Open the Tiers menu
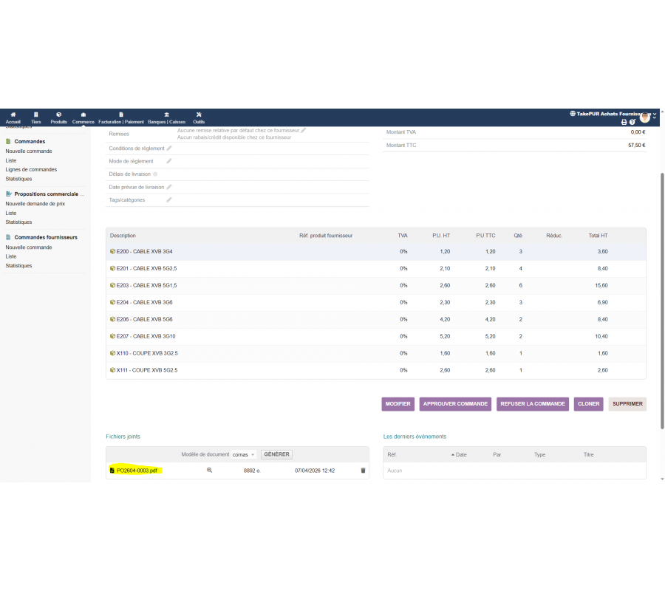 point(35,117)
